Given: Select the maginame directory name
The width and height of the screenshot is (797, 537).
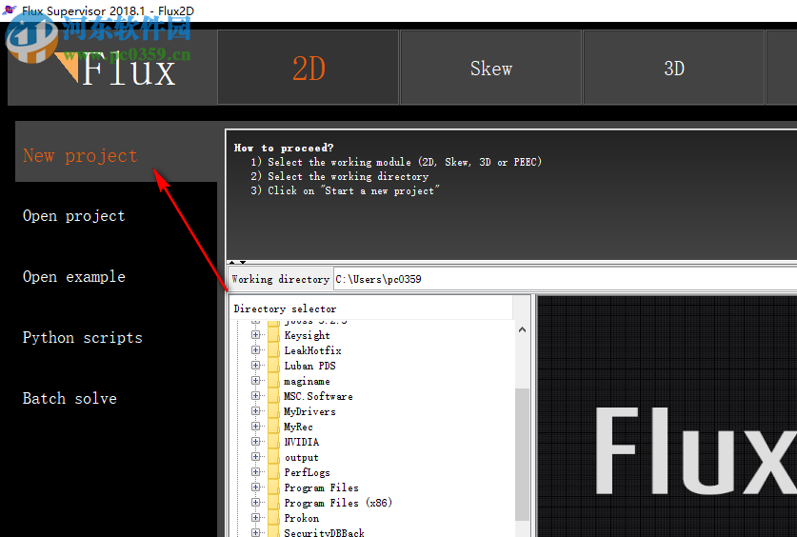Looking at the screenshot, I should coord(307,382).
